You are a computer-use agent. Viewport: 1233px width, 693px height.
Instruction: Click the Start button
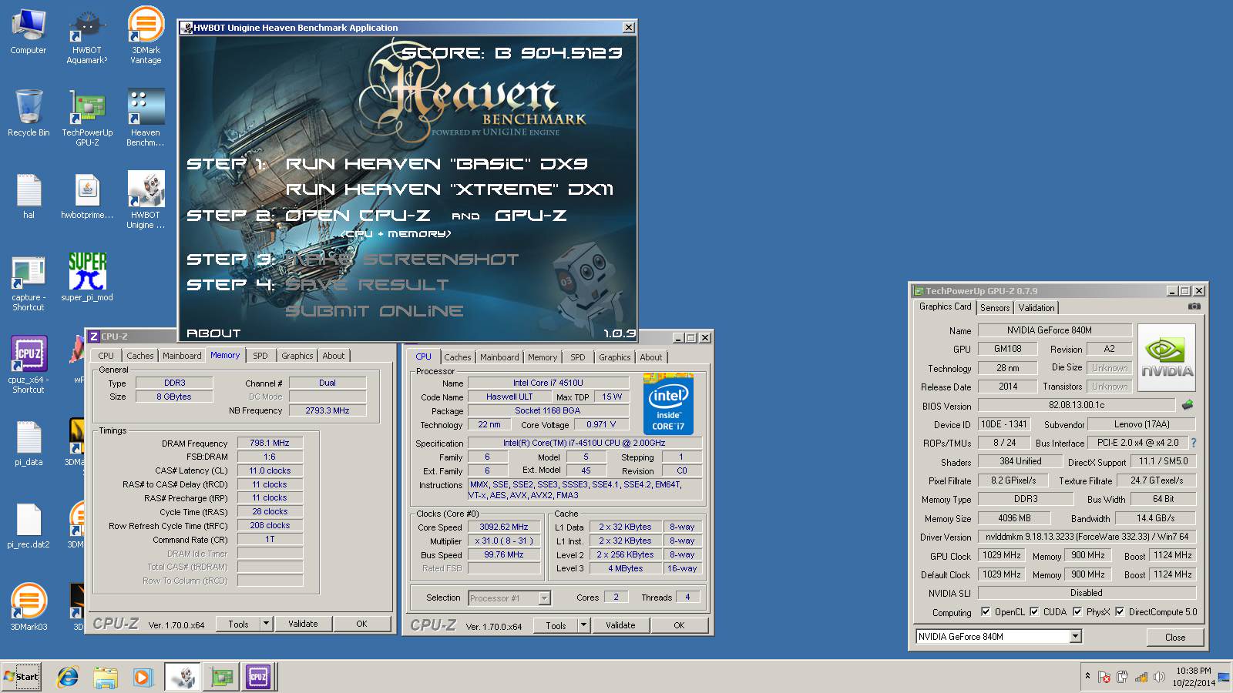[x=22, y=677]
